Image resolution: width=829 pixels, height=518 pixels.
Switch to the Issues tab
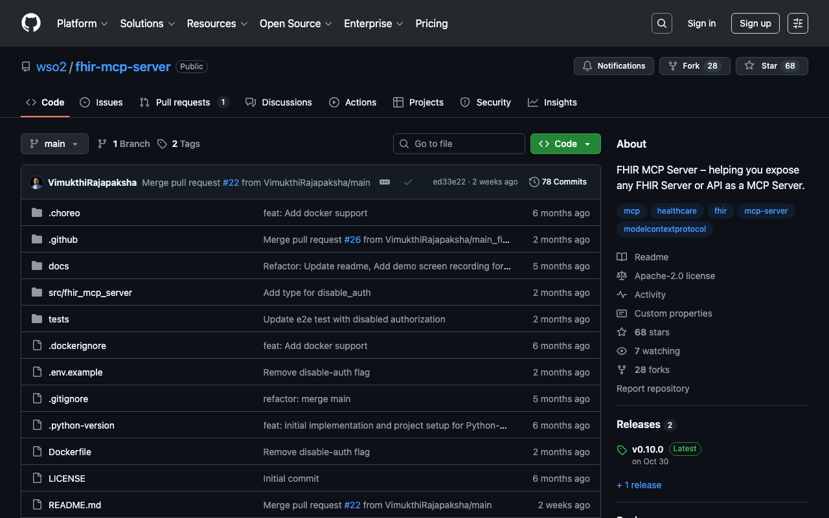pos(102,102)
